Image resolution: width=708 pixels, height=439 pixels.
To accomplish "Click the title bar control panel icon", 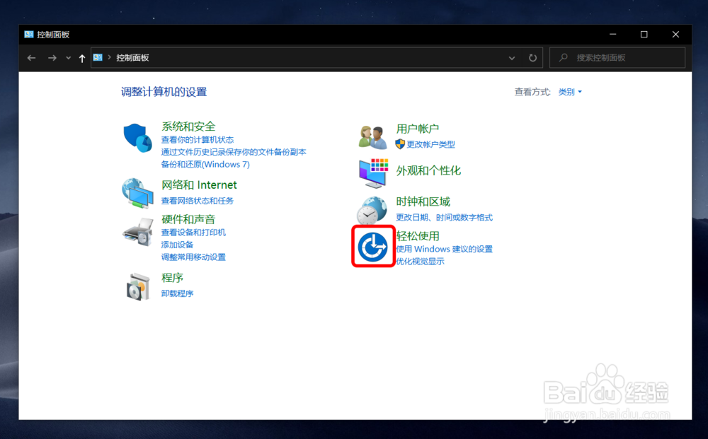I will point(29,34).
